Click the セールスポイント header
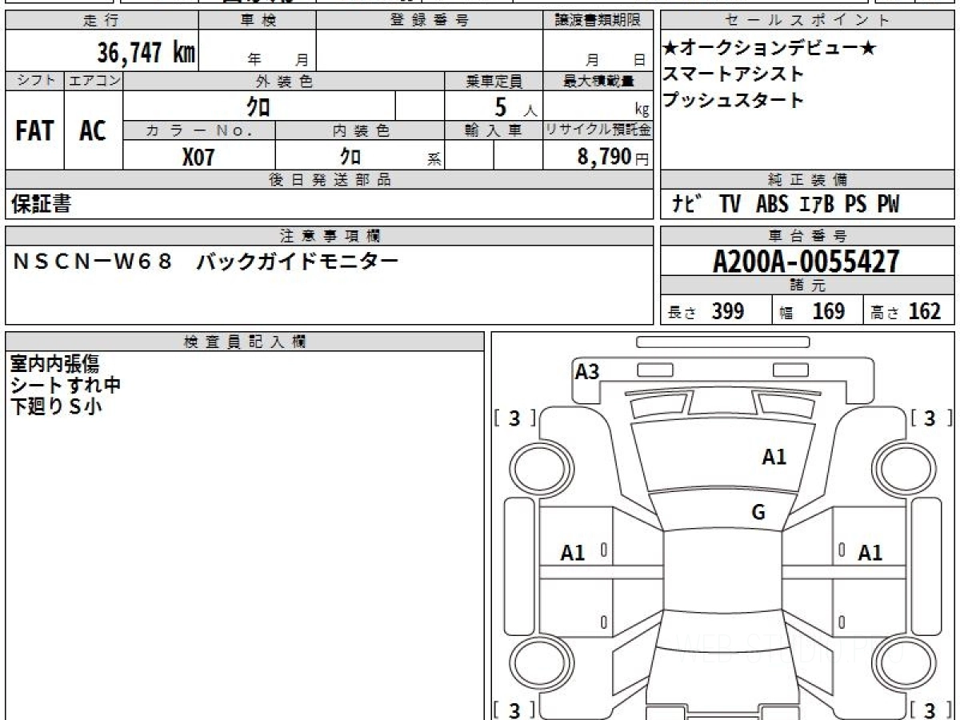Screen dimensions: 960x720 (807, 21)
